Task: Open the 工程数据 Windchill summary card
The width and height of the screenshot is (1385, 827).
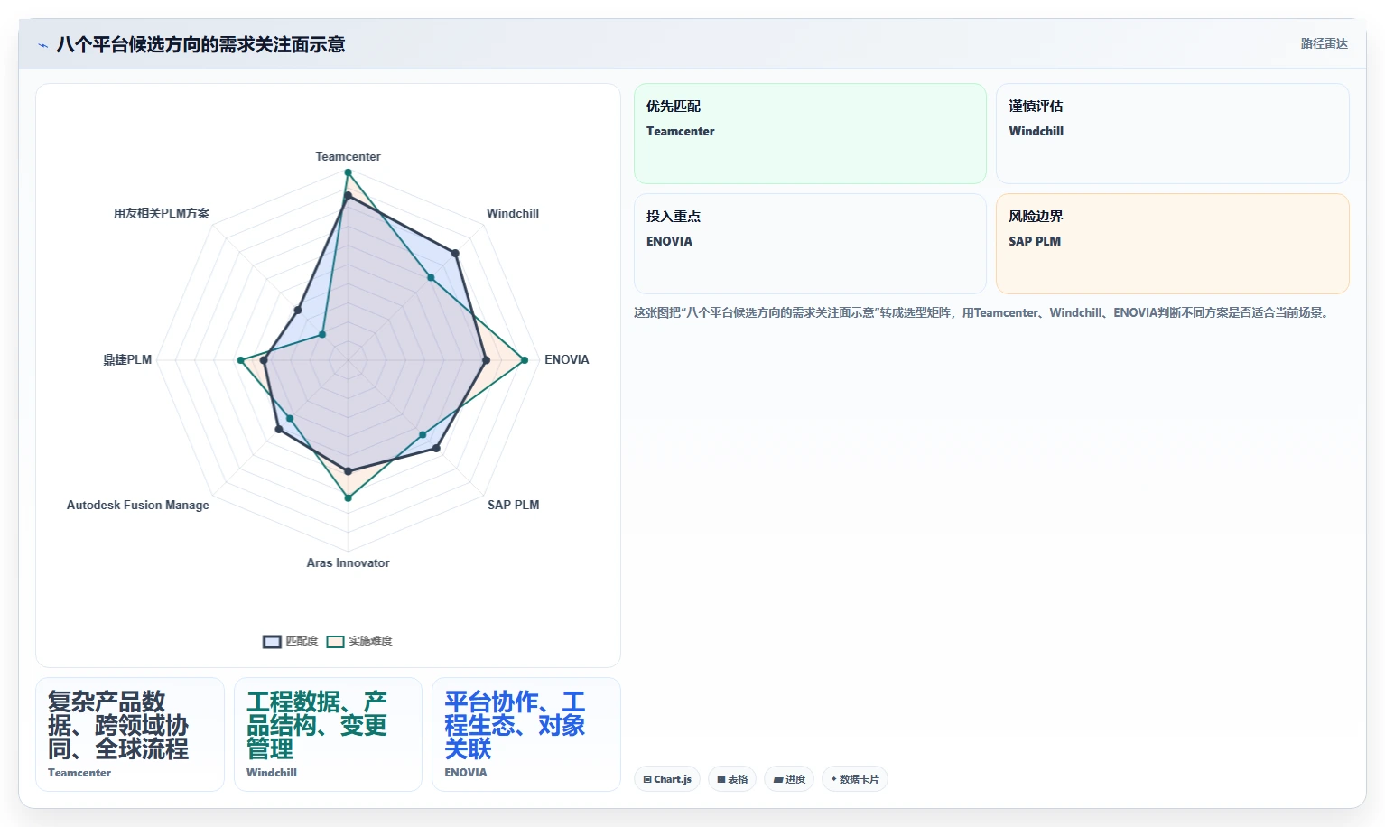Action: point(328,734)
